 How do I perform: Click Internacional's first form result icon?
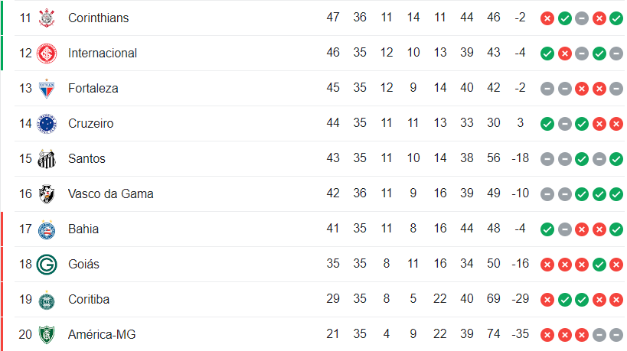(x=547, y=53)
